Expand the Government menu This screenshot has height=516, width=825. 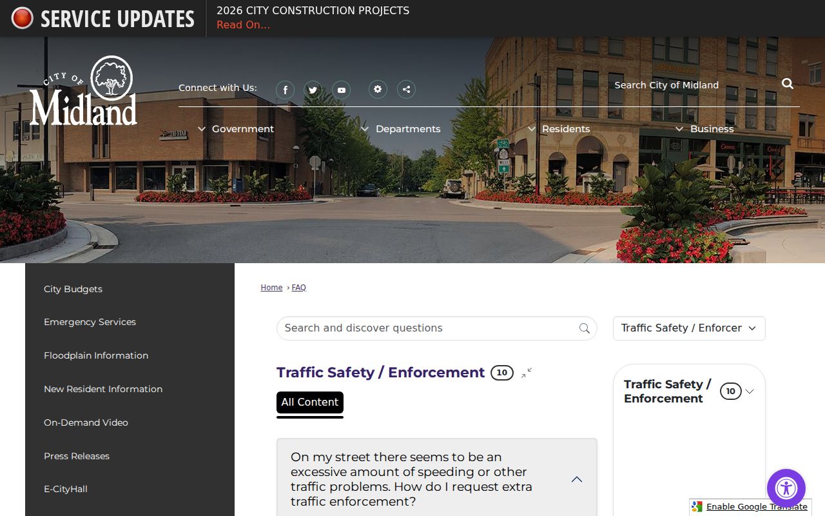pos(236,129)
